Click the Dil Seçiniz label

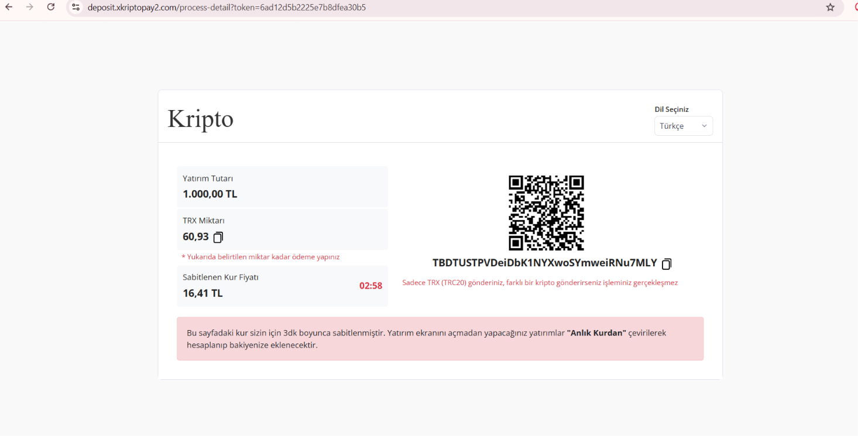671,109
